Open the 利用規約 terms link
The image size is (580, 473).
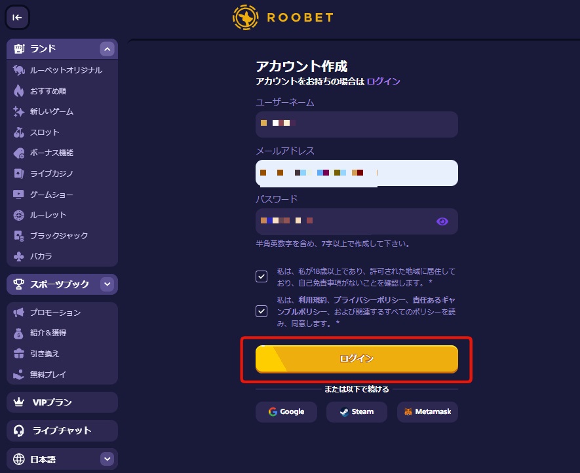(313, 300)
